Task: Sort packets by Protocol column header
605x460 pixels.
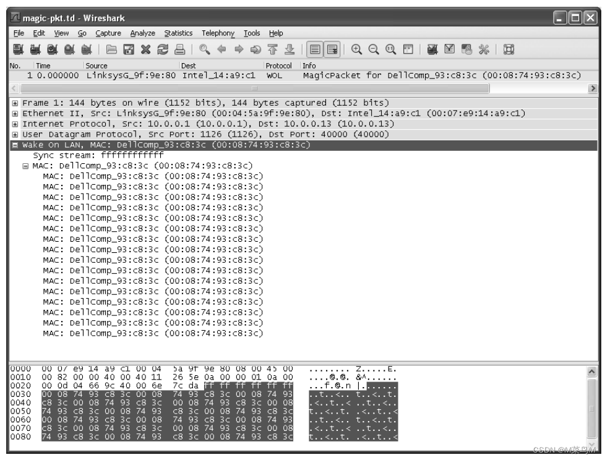Action: pos(278,66)
